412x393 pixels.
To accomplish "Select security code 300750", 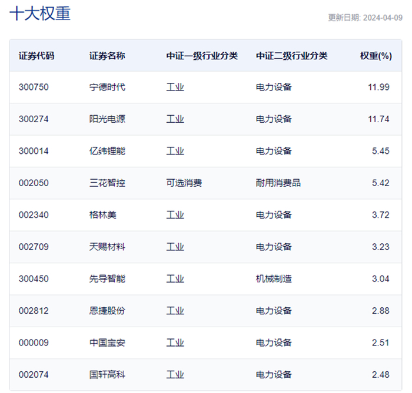I will [34, 87].
